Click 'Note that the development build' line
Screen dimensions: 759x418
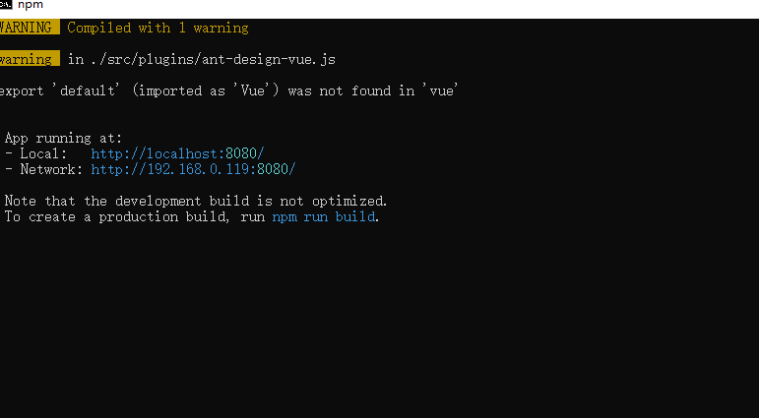(x=196, y=201)
